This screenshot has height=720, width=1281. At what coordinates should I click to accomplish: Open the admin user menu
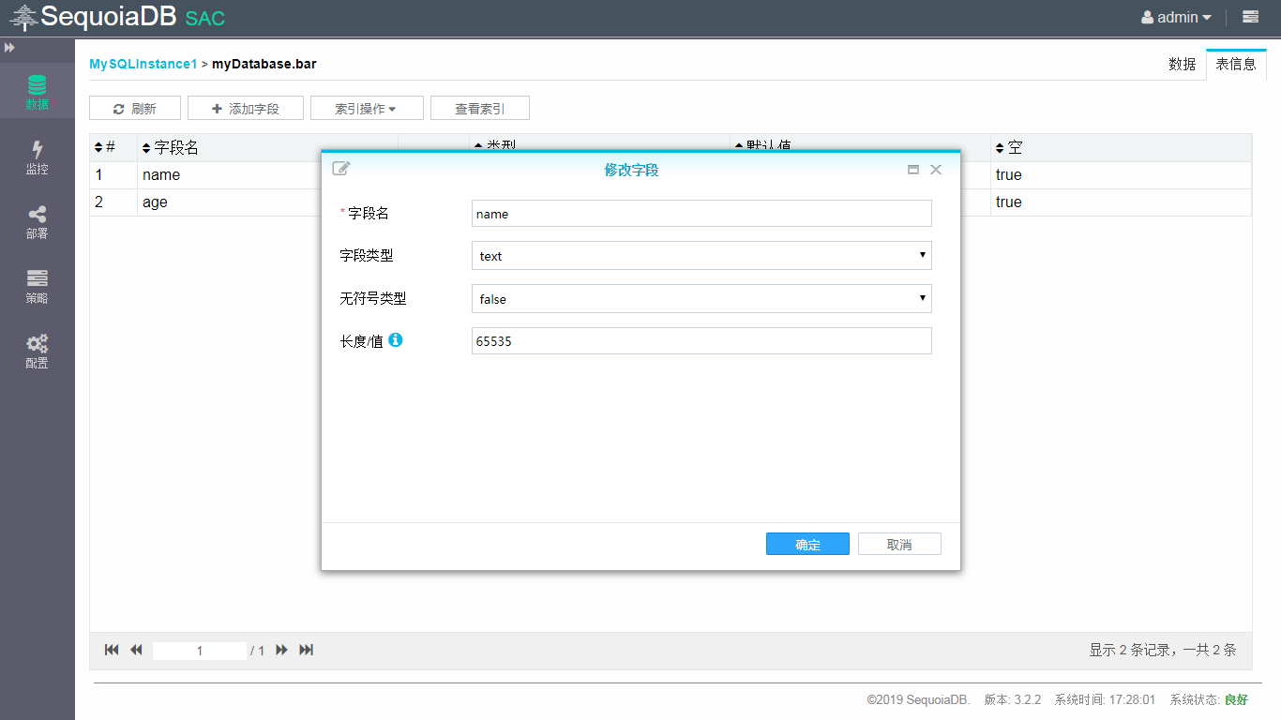1176,17
